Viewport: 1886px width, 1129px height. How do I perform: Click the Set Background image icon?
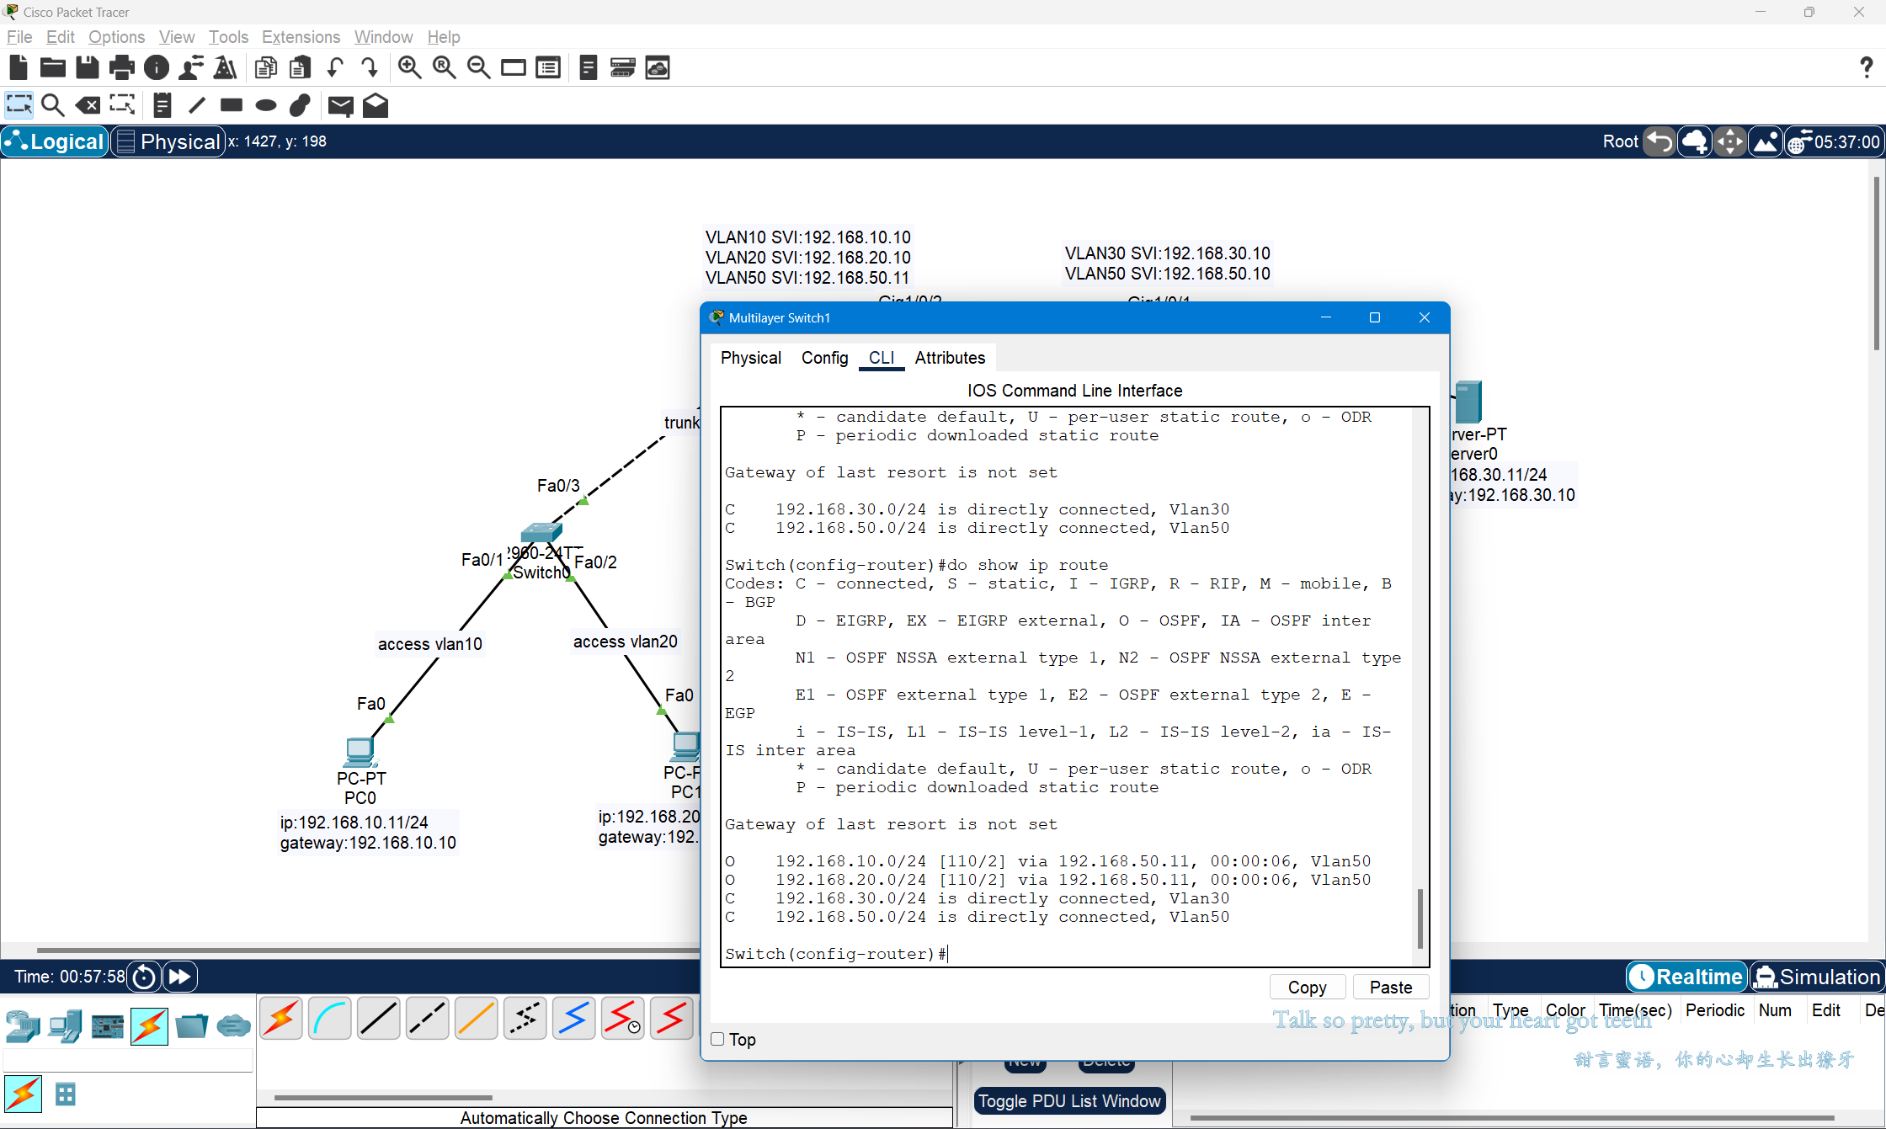(1765, 141)
